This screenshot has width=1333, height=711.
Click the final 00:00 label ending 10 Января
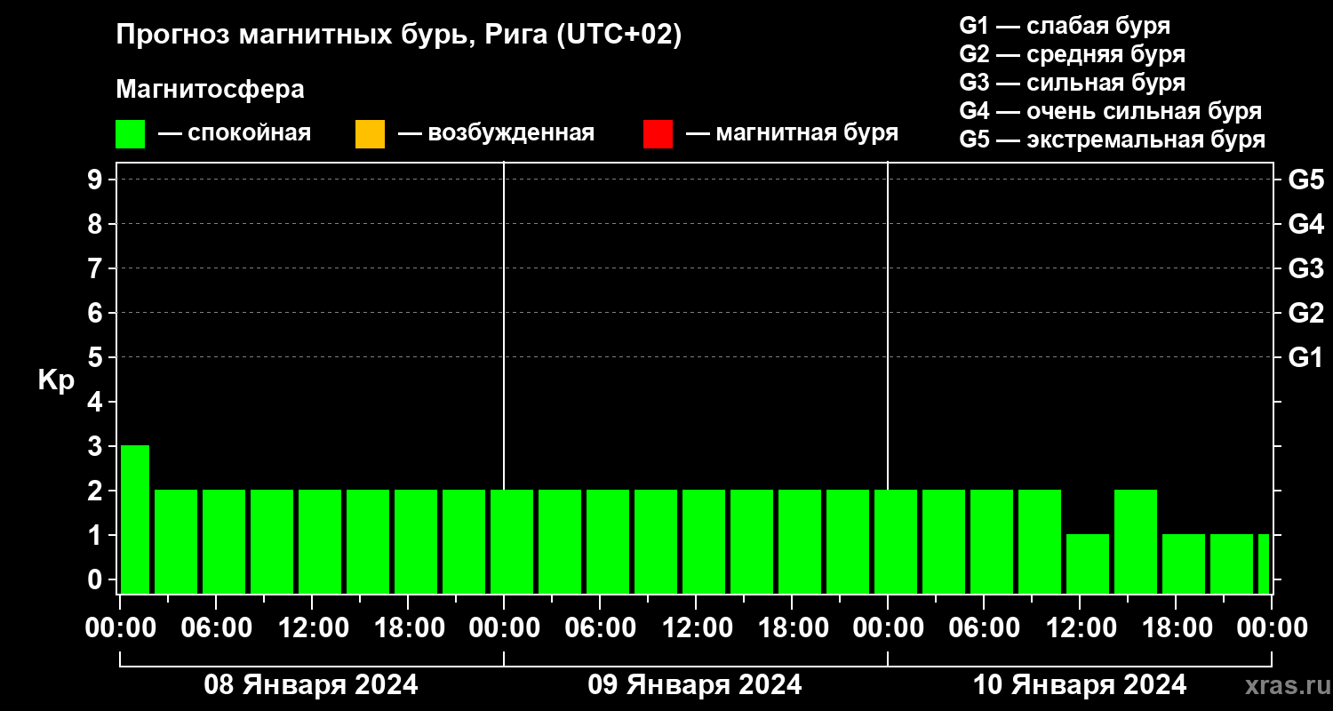(1272, 627)
